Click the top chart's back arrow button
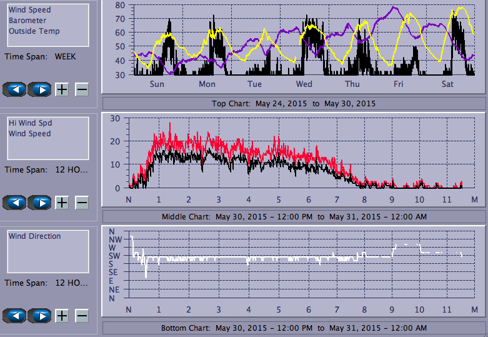Viewport: 488px width, 337px height. coord(15,89)
